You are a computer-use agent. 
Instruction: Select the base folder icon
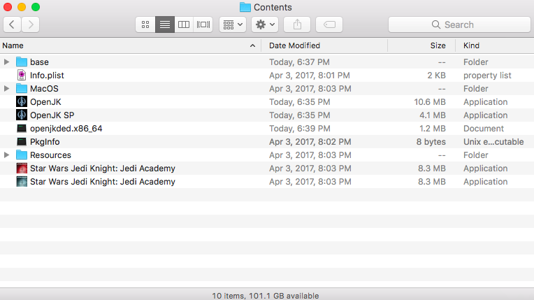pyautogui.click(x=22, y=62)
